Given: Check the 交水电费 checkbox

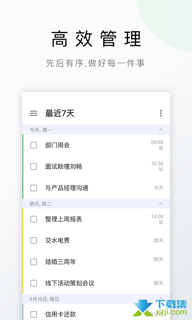Looking at the screenshot, I should click(34, 241).
